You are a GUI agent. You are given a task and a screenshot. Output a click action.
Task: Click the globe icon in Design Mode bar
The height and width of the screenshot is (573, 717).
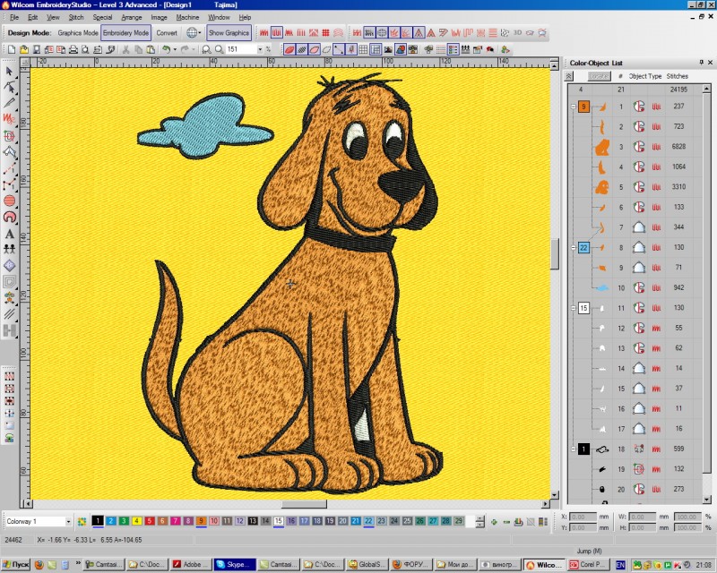(194, 33)
